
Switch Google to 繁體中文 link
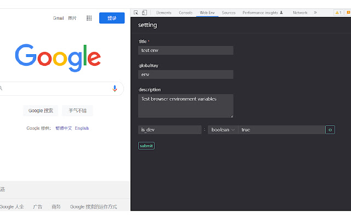(64, 128)
